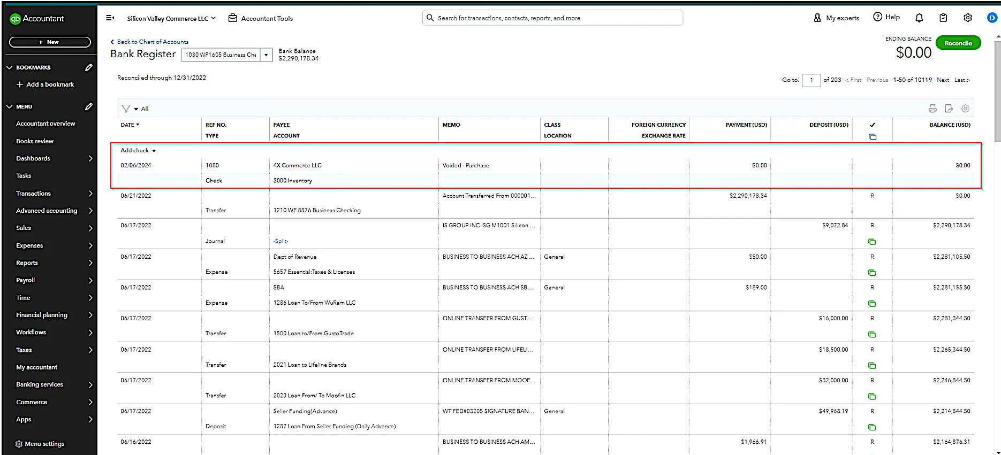Open the clipboard tasks icon
Image resolution: width=1001 pixels, height=455 pixels.
[x=943, y=18]
